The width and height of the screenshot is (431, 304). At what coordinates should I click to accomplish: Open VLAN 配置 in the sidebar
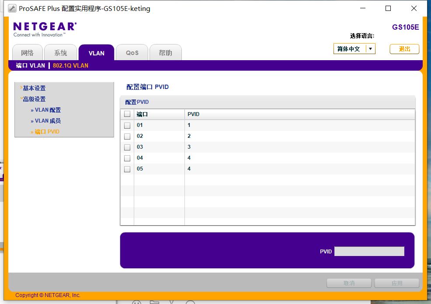[46, 110]
